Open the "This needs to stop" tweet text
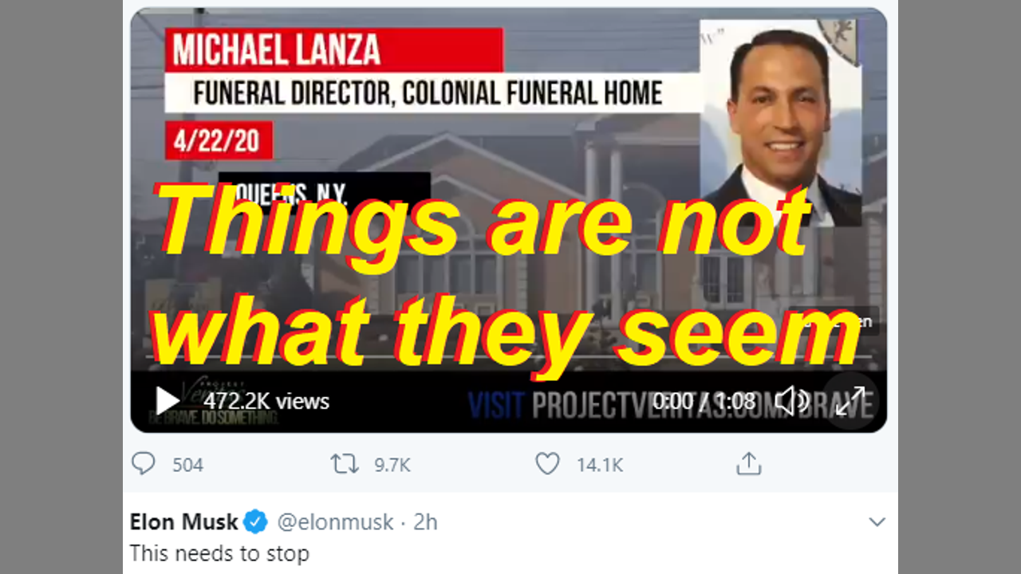This screenshot has height=574, width=1021. click(219, 552)
